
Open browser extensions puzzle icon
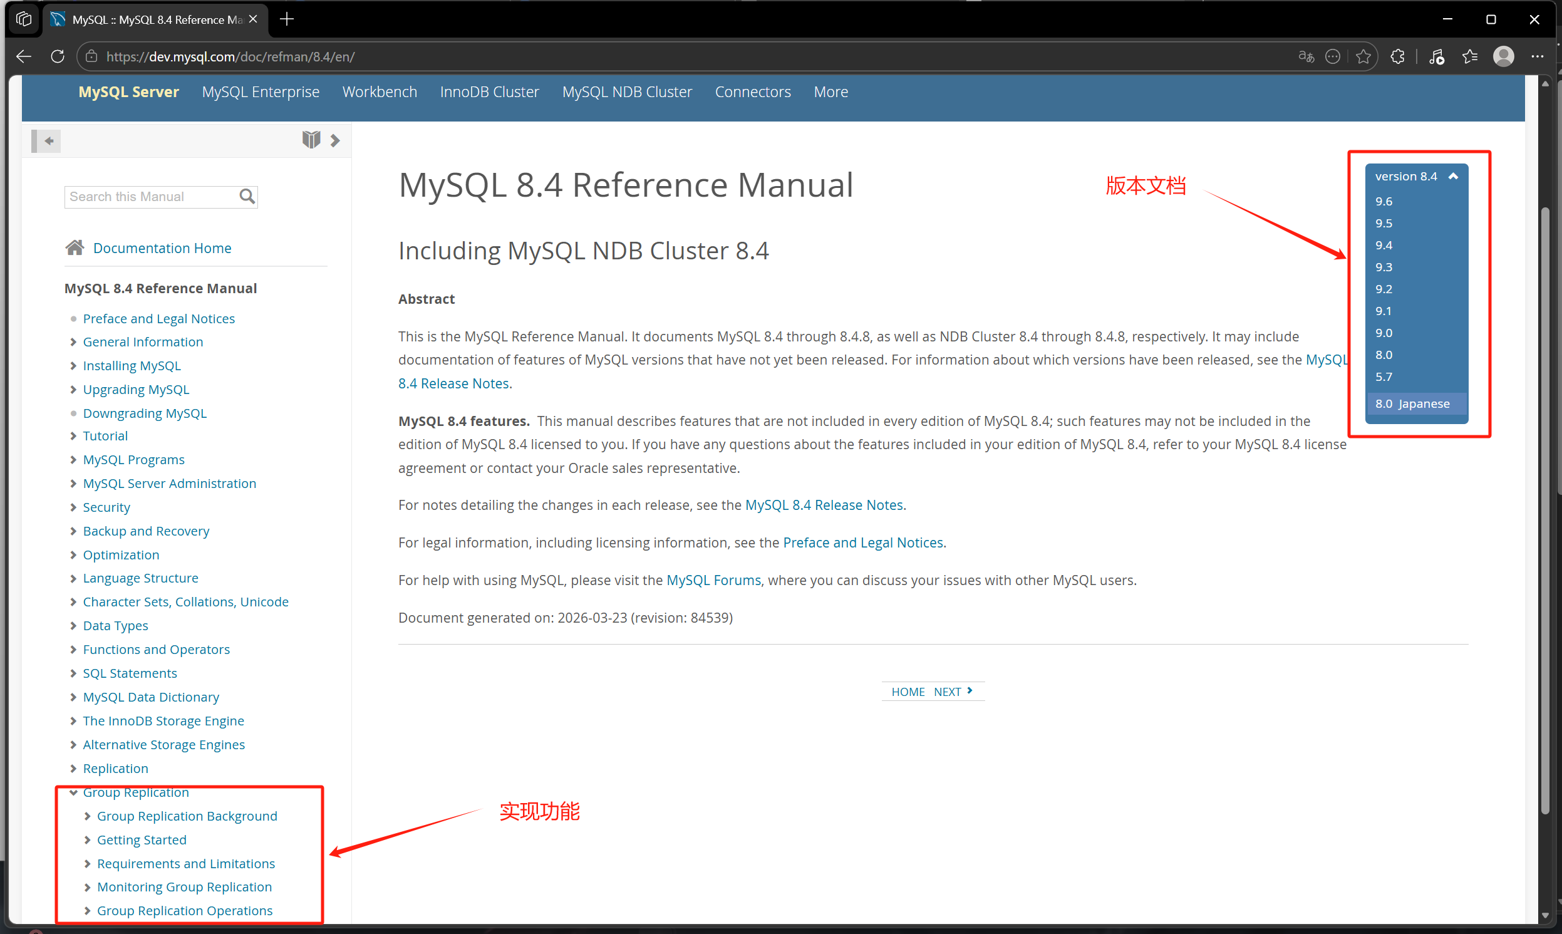1397,56
